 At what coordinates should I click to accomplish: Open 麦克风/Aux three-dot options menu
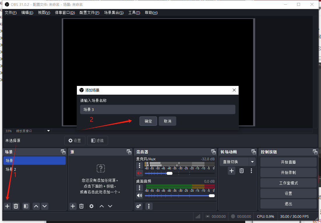tap(140, 166)
